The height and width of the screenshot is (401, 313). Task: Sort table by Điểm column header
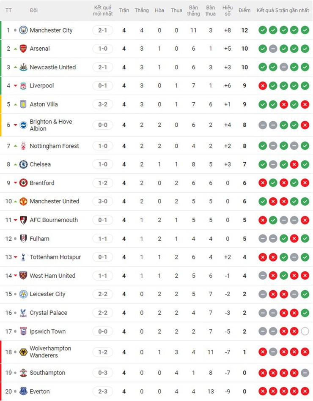point(244,10)
